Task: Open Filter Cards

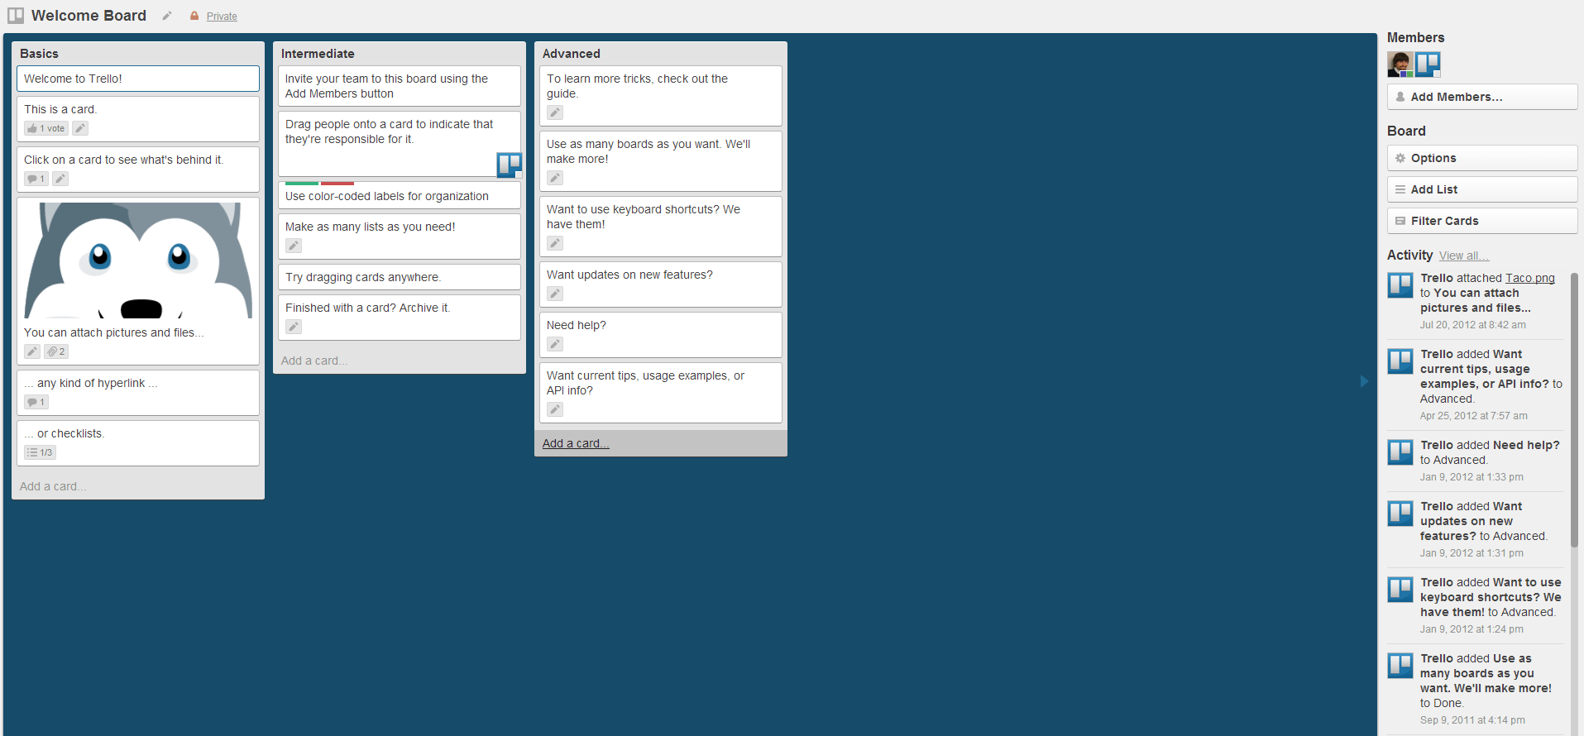Action: click(x=1482, y=221)
